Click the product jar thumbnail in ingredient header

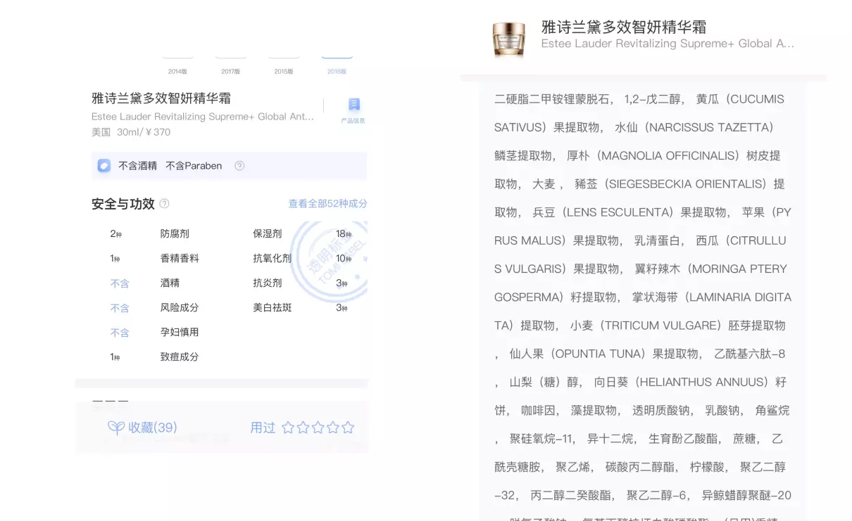point(508,39)
